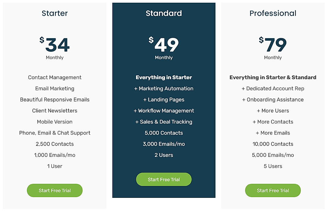Viewport: 327px width, 211px height.
Task: Select the Marketing Automation feature
Action: pos(164,88)
